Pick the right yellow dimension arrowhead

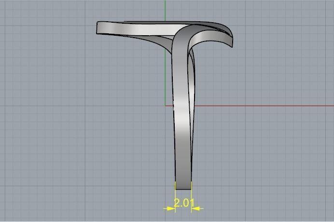pyautogui.click(x=195, y=208)
